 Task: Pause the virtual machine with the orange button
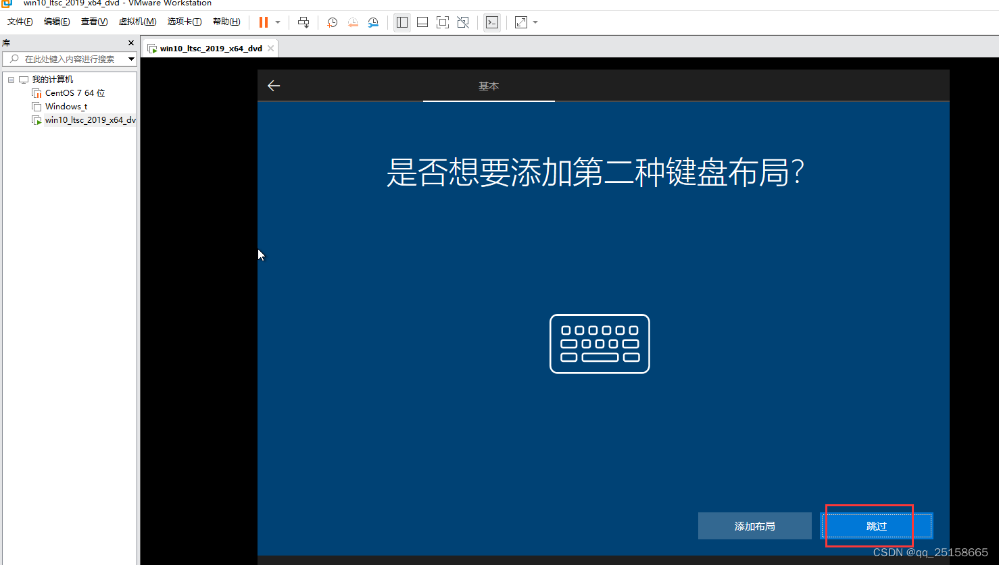coord(264,22)
